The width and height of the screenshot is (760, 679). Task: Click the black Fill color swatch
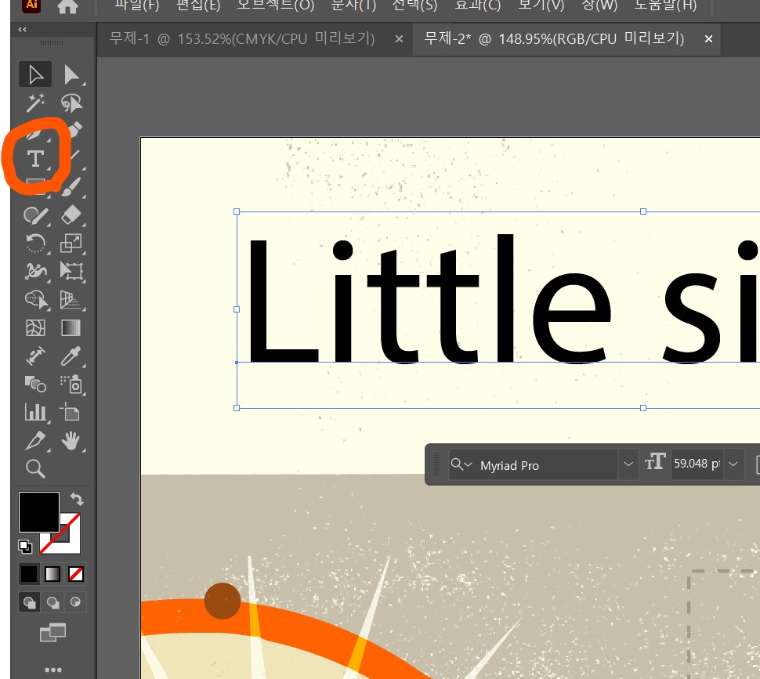coord(38,512)
